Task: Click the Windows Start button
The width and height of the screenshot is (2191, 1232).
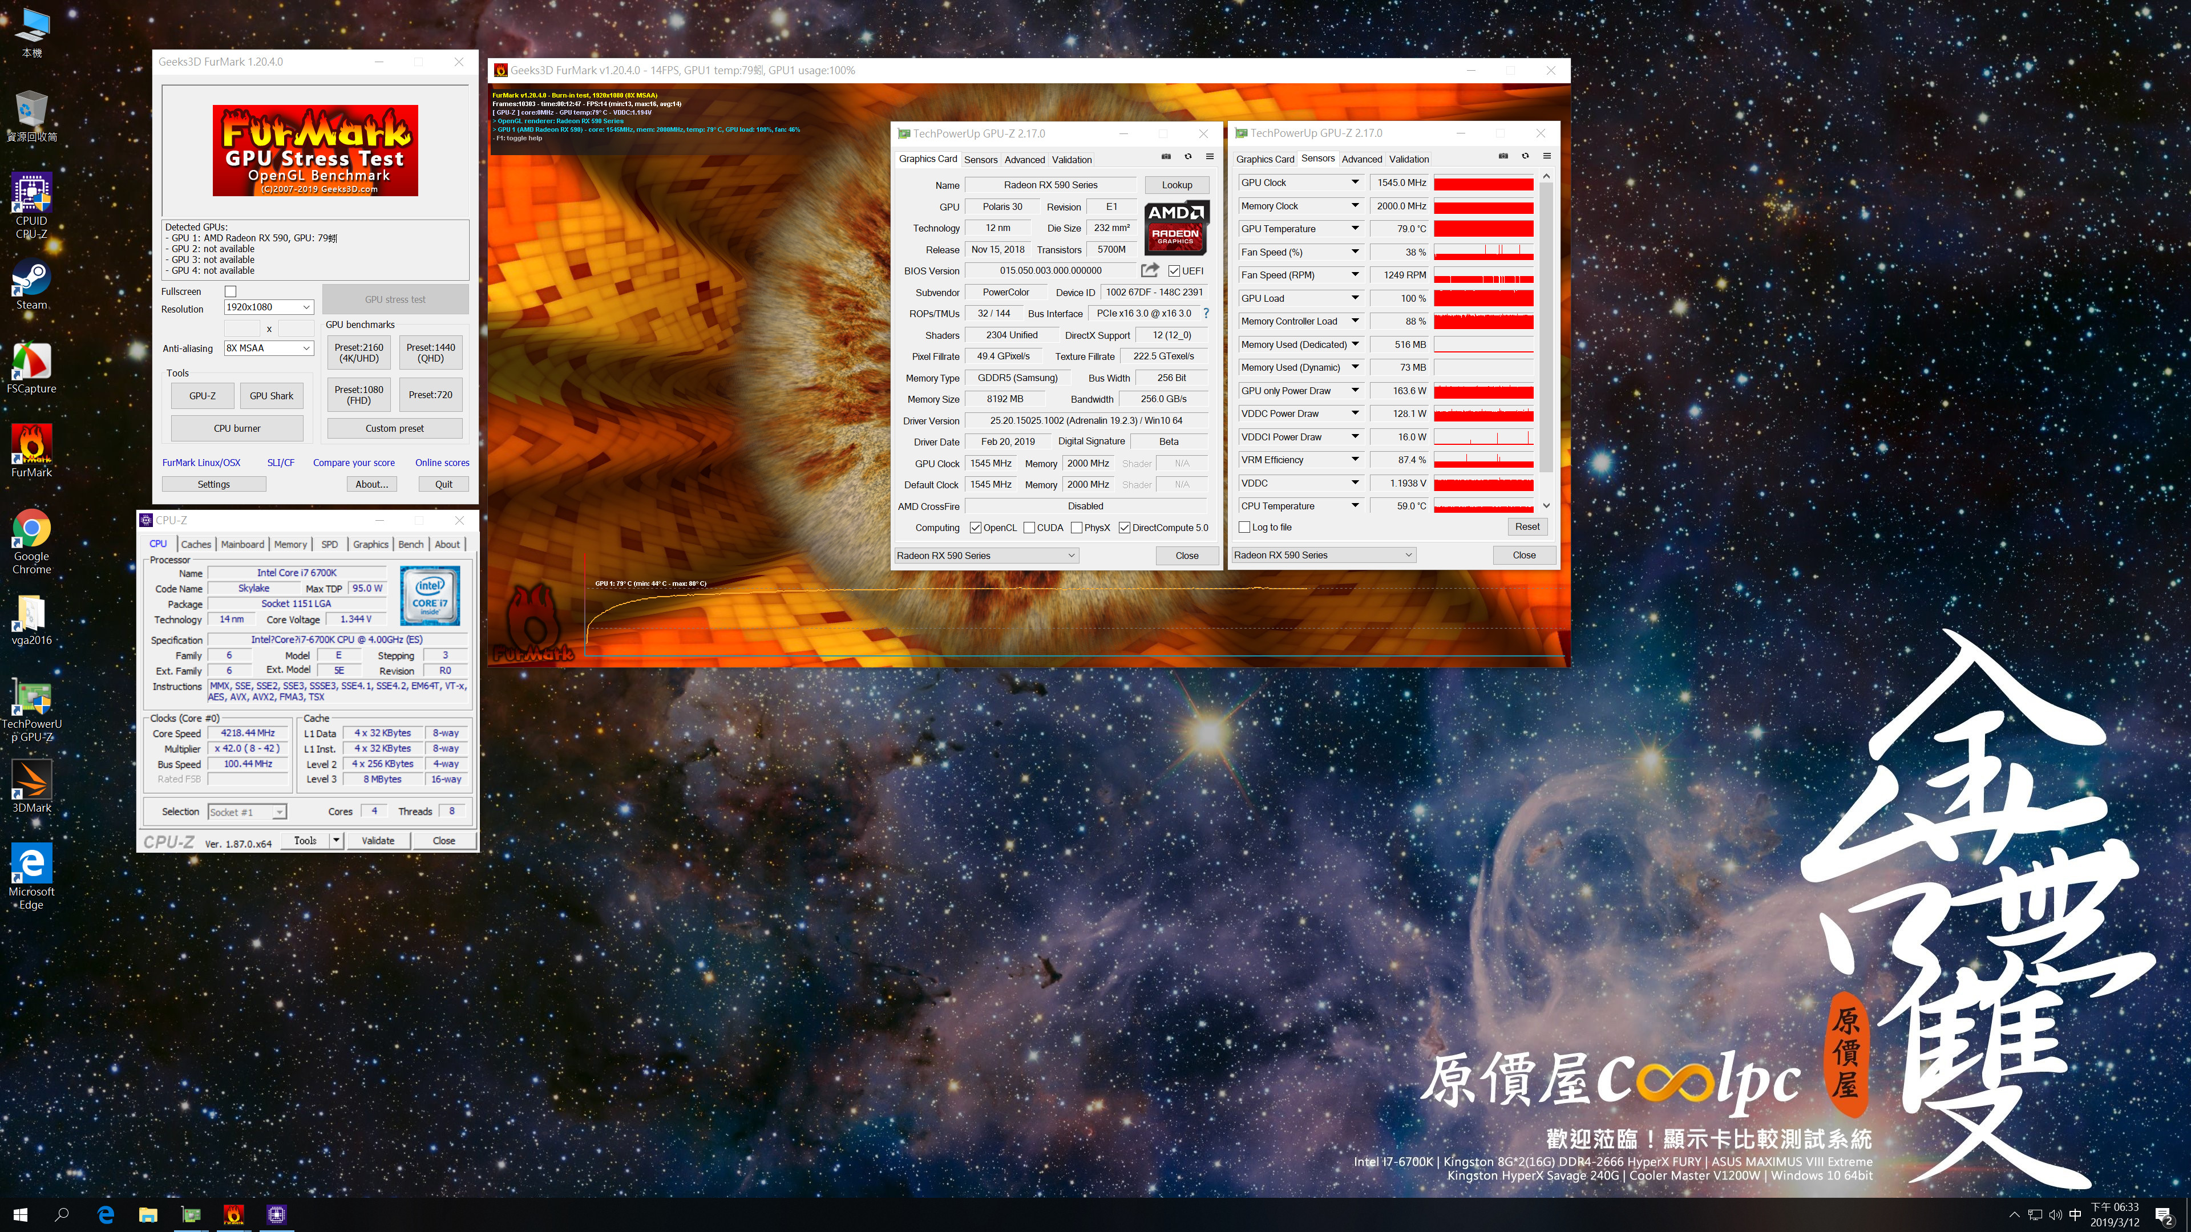Action: pos(21,1214)
